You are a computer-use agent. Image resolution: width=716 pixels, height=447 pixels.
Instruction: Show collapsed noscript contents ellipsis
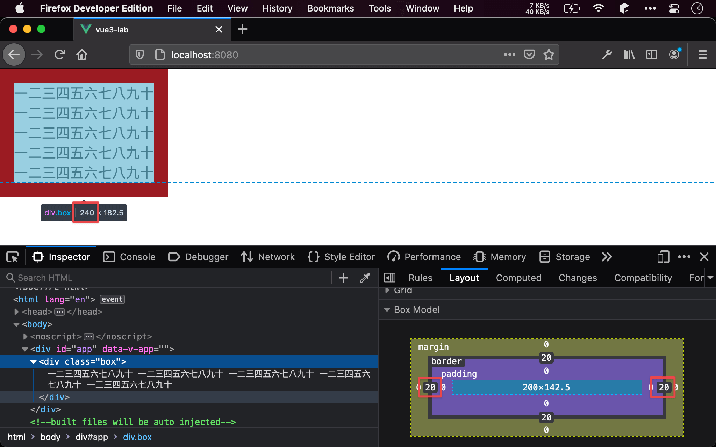(x=89, y=337)
